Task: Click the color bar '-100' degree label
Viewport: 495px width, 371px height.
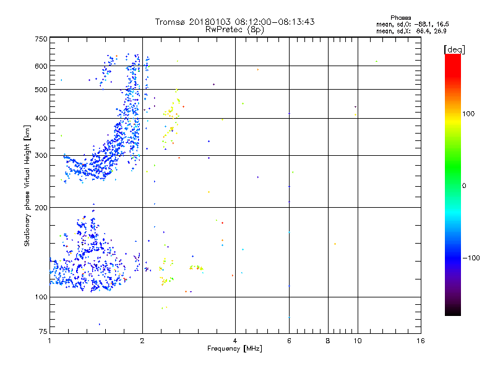Action: [x=471, y=258]
